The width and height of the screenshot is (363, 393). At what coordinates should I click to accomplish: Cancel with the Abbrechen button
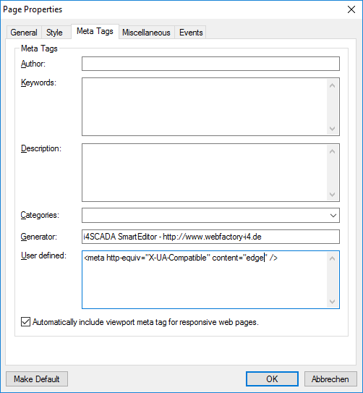point(330,379)
